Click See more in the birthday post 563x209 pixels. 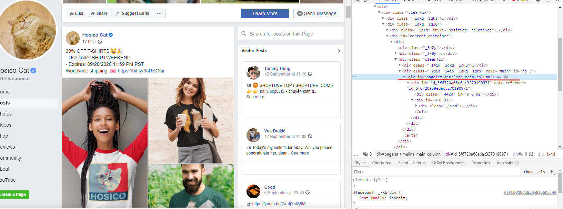pyautogui.click(x=300, y=153)
